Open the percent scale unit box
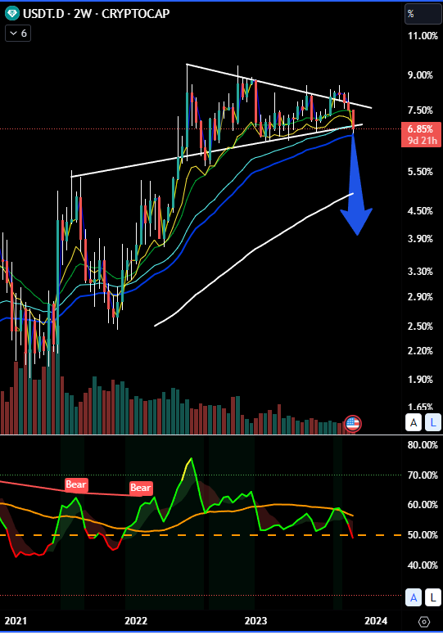Viewport: 443px width, 635px height. [x=423, y=14]
